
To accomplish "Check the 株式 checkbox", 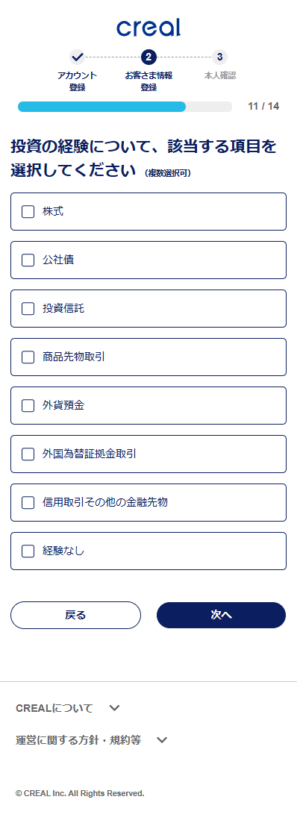I will point(28,212).
